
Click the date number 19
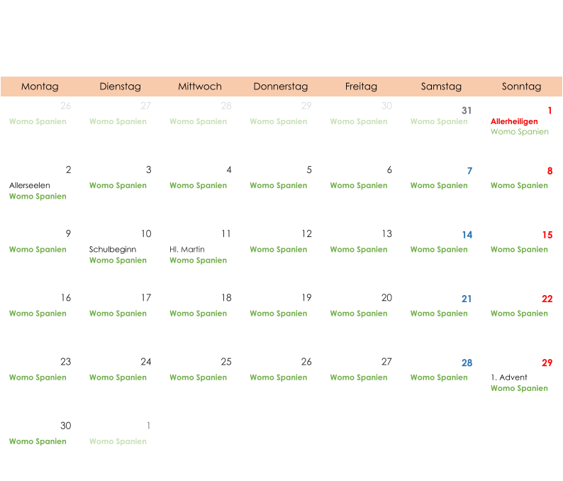(306, 298)
